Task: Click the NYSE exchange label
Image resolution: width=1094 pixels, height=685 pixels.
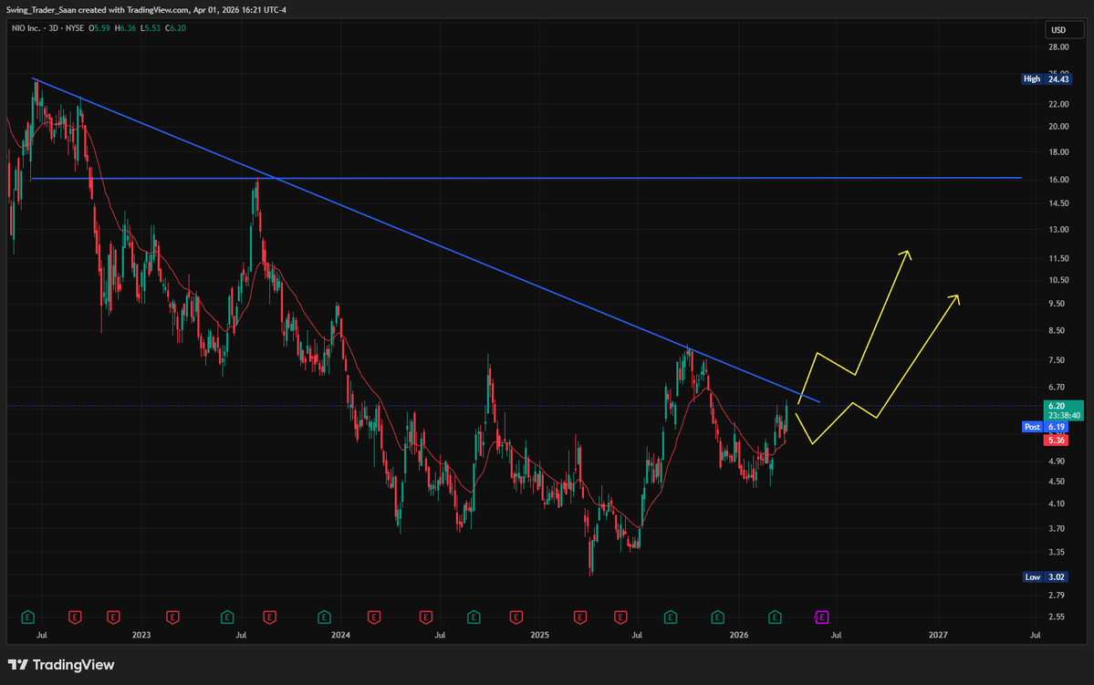Action: coord(74,28)
